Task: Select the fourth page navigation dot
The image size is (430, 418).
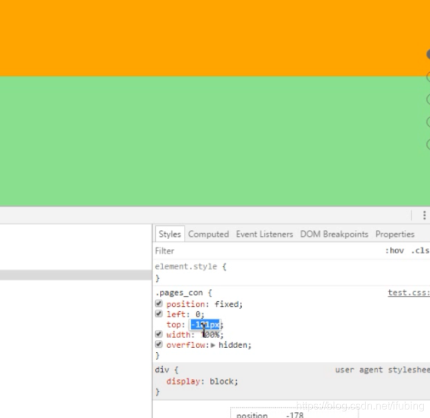Action: tap(429, 122)
